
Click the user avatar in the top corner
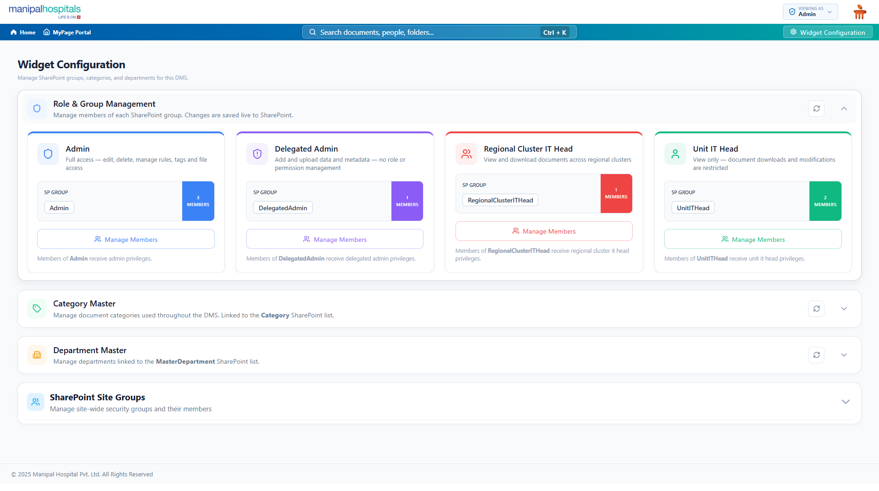[860, 12]
